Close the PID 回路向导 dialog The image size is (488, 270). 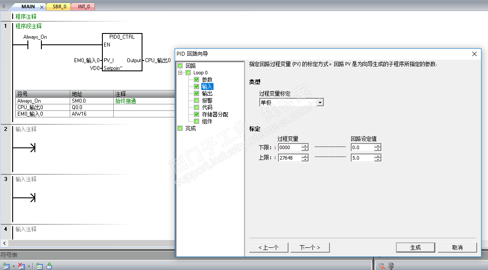[x=474, y=54]
